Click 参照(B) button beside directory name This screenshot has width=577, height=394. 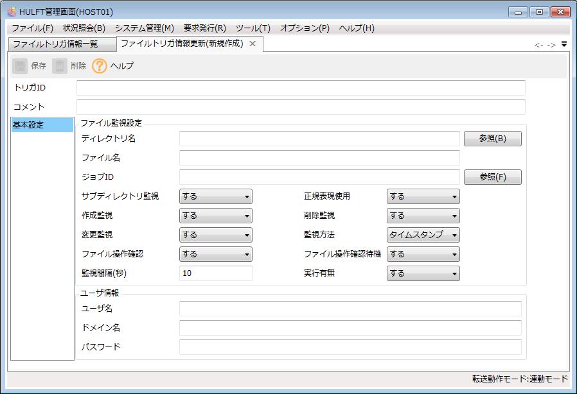tap(493, 139)
